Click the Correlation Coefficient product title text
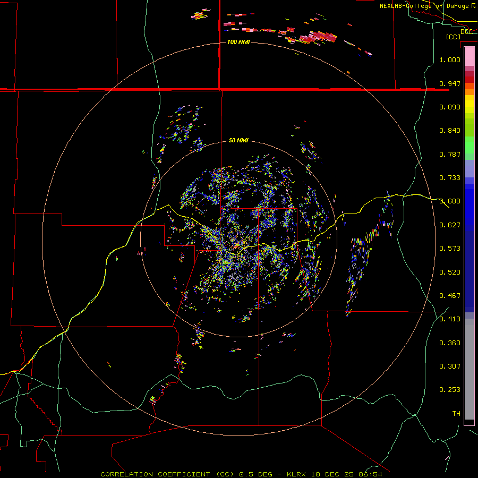478x478 pixels. [167, 474]
